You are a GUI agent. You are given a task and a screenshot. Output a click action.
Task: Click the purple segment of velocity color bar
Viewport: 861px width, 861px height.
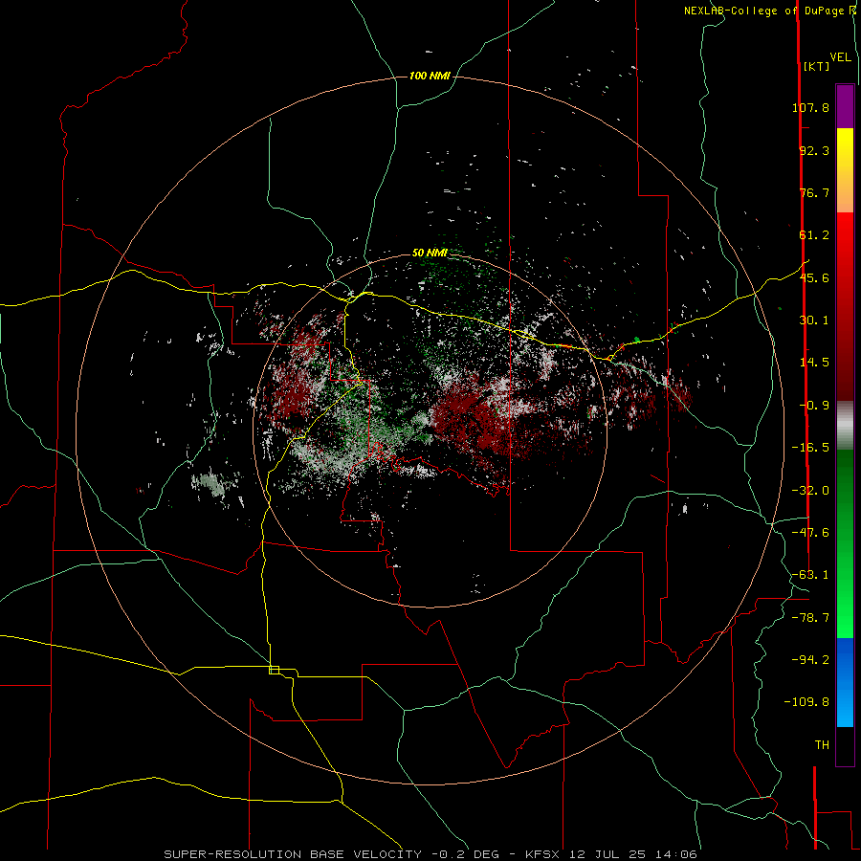(x=845, y=106)
